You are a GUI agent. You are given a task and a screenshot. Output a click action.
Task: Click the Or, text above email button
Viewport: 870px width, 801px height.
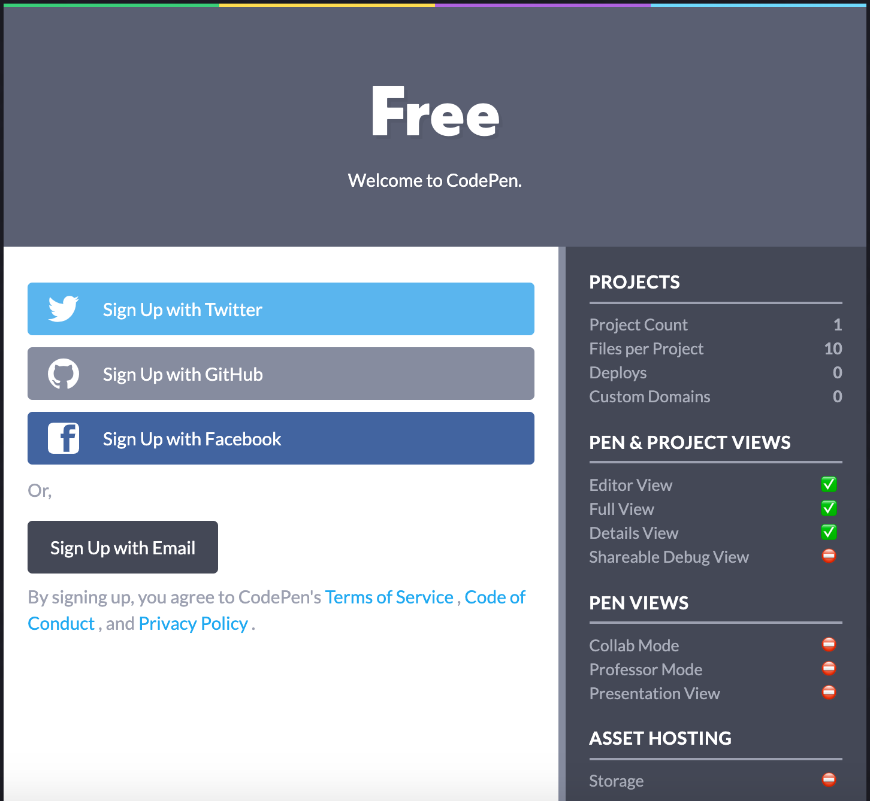click(40, 490)
